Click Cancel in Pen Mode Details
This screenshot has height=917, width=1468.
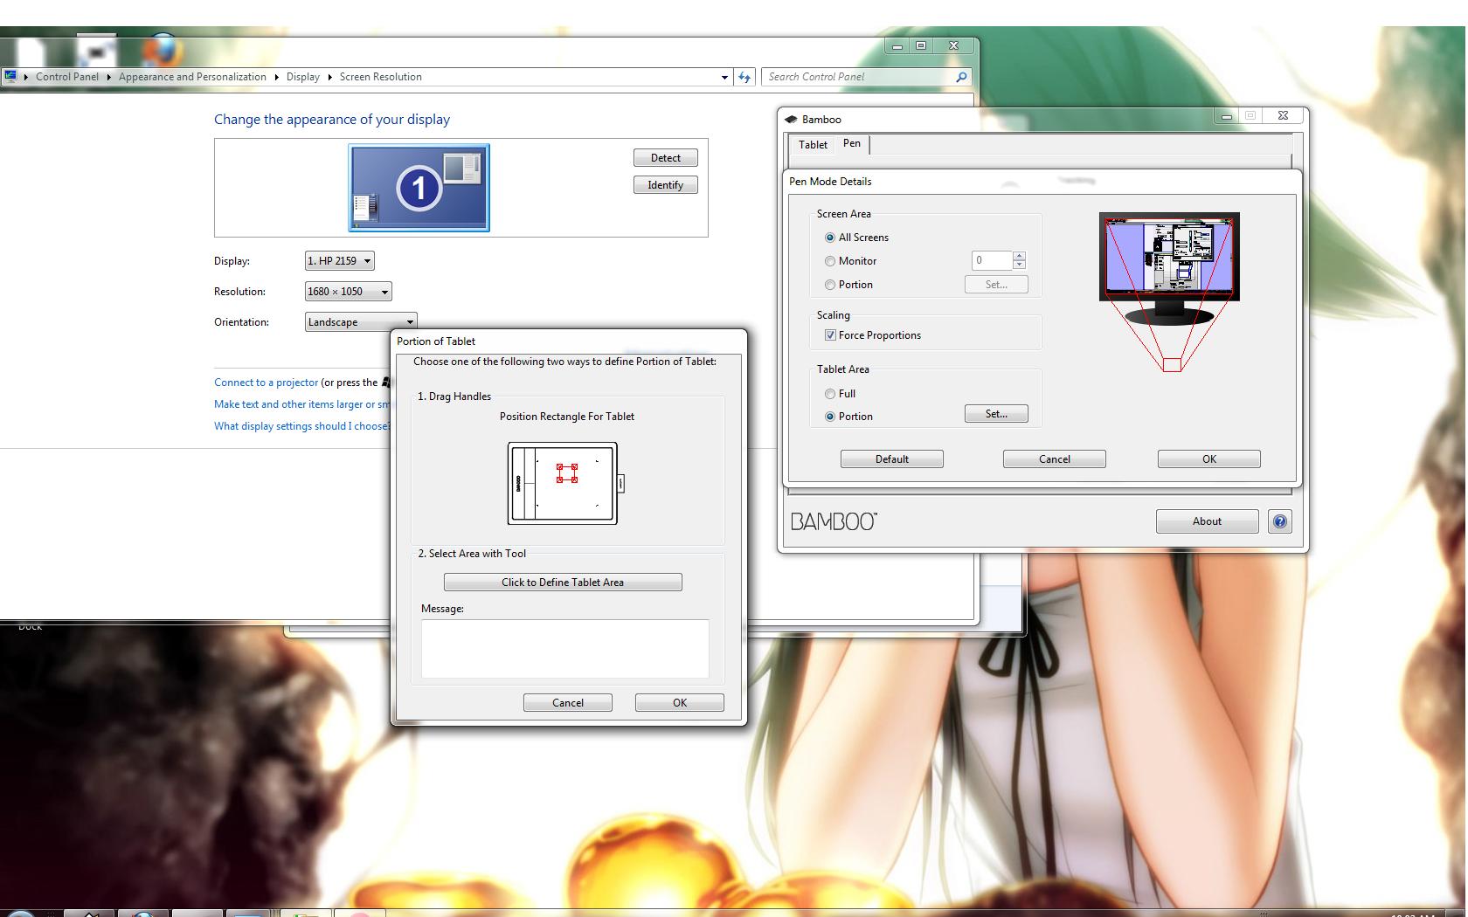(x=1055, y=459)
